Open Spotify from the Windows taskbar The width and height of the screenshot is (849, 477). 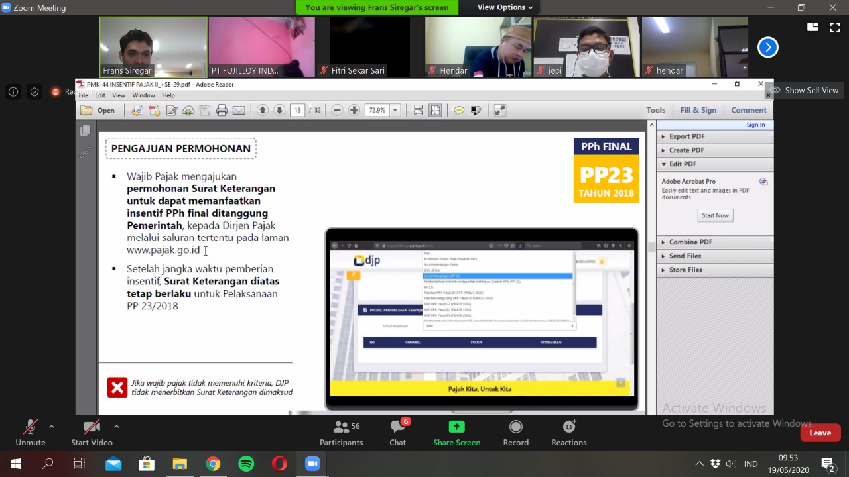tap(246, 464)
